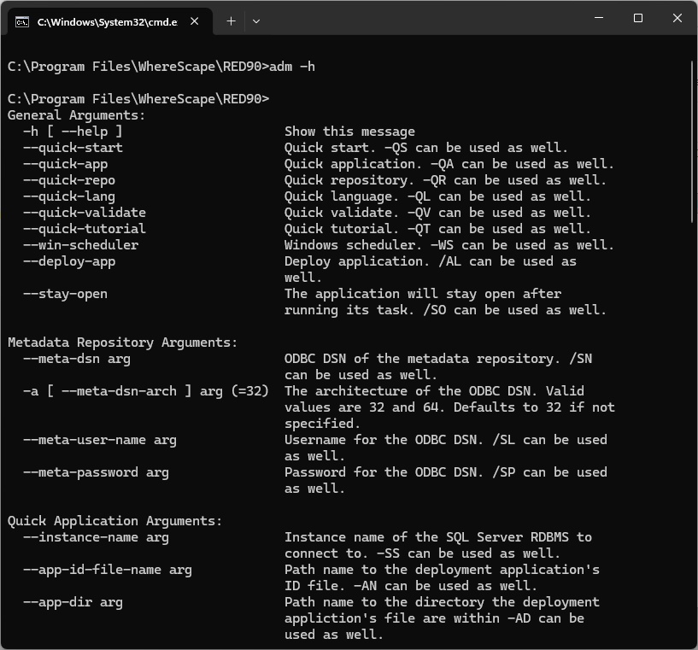The width and height of the screenshot is (698, 650).
Task: Click the vertical scrollbar thumb
Action: click(691, 141)
